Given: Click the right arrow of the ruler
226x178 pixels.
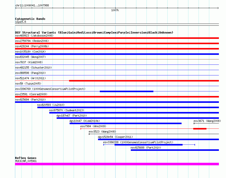Looking at the screenshot, I should coord(218,8).
